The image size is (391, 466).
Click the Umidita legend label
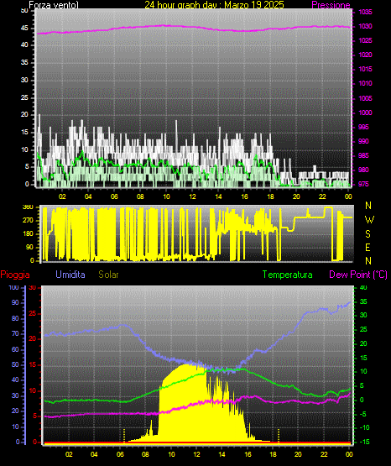70,275
